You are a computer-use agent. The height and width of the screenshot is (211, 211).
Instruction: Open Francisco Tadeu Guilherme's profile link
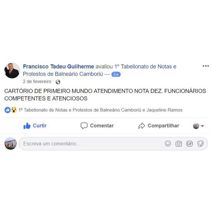pyautogui.click(x=58, y=66)
